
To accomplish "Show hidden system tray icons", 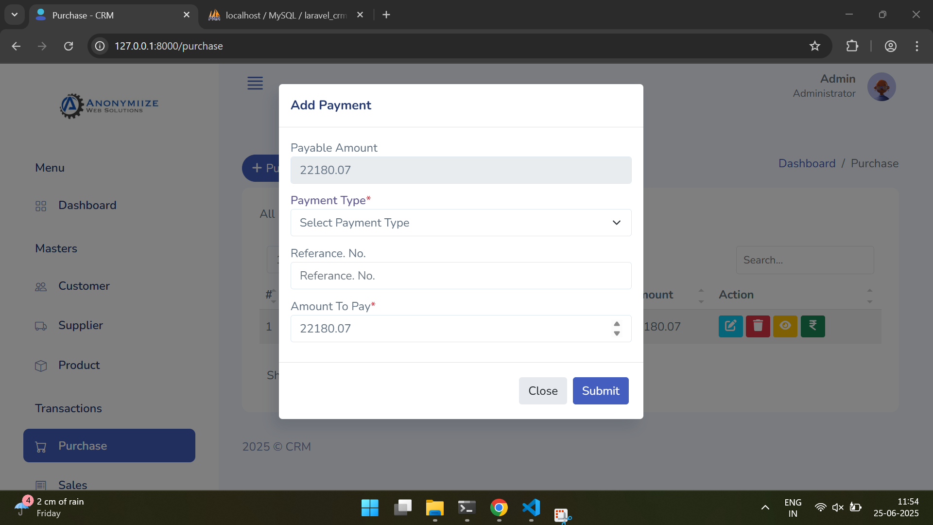I will click(x=765, y=507).
